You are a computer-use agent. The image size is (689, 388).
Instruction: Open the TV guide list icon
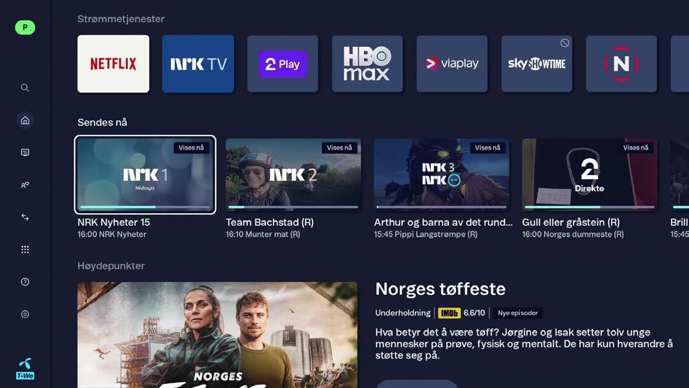pyautogui.click(x=25, y=153)
